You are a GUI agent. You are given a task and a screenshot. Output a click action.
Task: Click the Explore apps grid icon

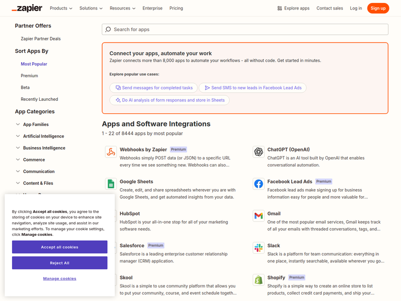280,8
